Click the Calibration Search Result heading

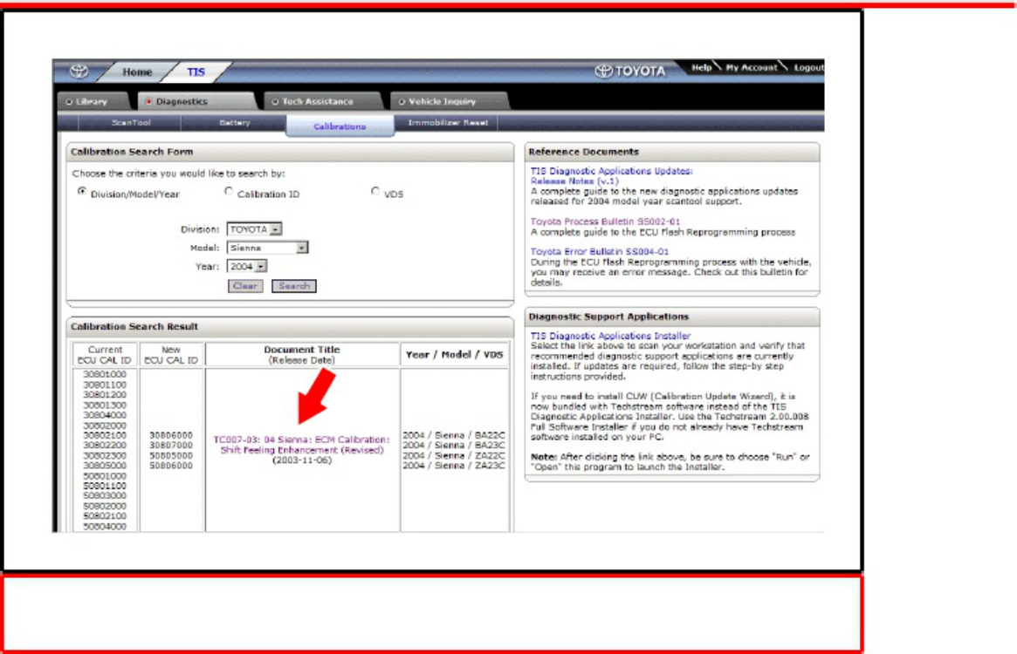[x=134, y=327]
